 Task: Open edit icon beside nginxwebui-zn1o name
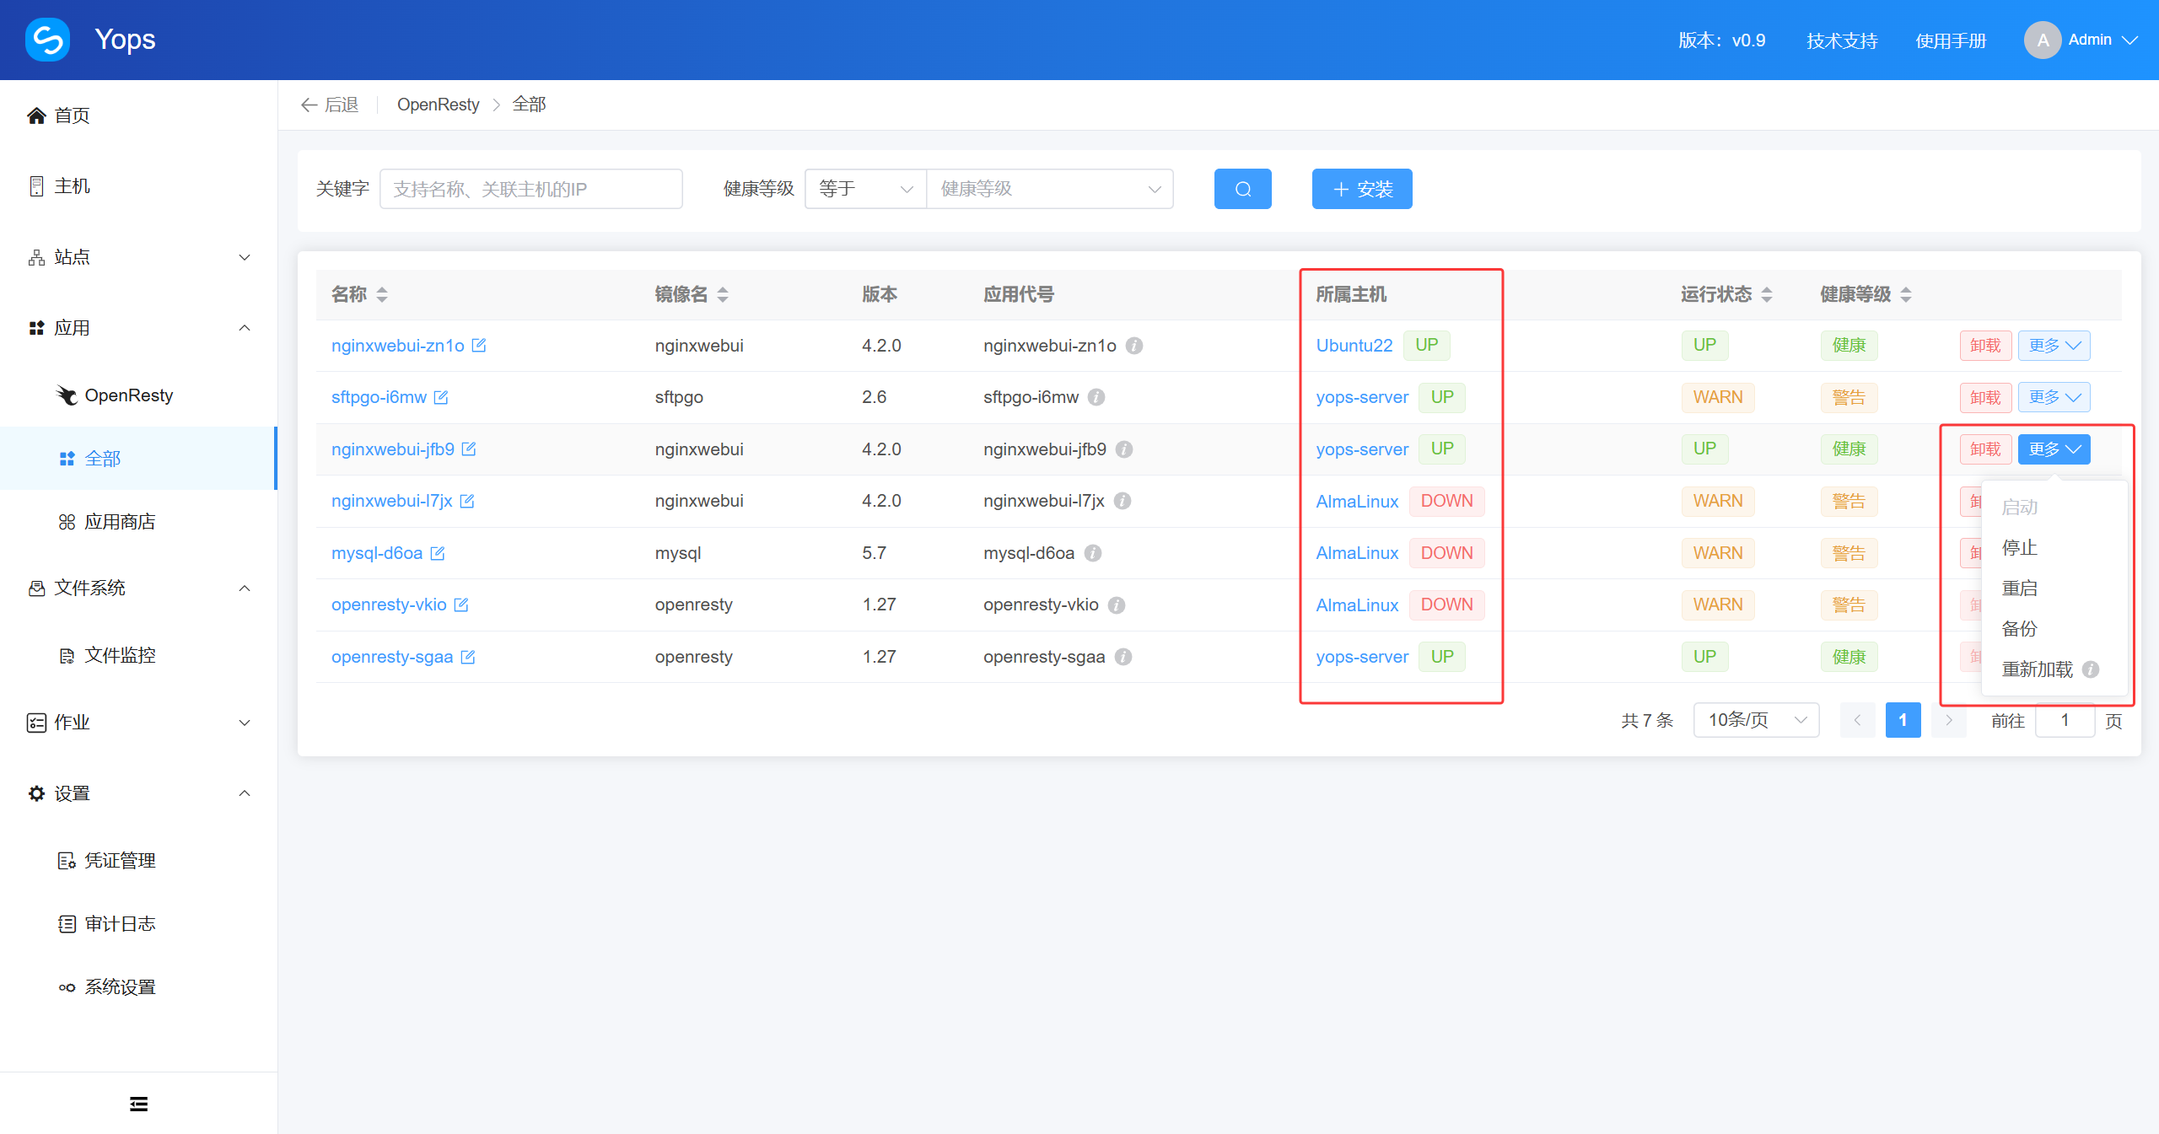[479, 345]
